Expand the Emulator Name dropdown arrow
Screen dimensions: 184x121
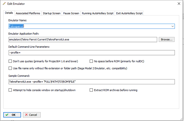pyautogui.click(x=172, y=26)
